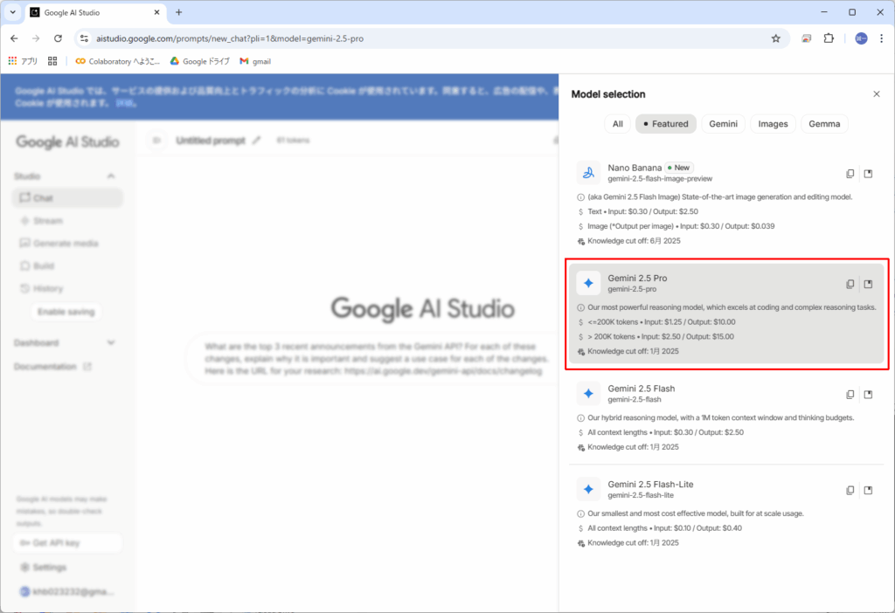Go back using the browser back arrow

point(14,38)
